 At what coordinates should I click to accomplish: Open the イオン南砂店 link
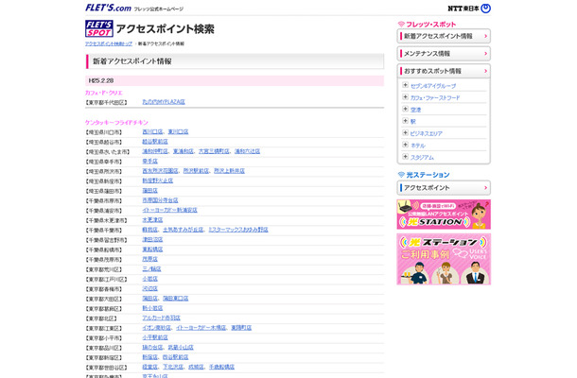pos(156,328)
